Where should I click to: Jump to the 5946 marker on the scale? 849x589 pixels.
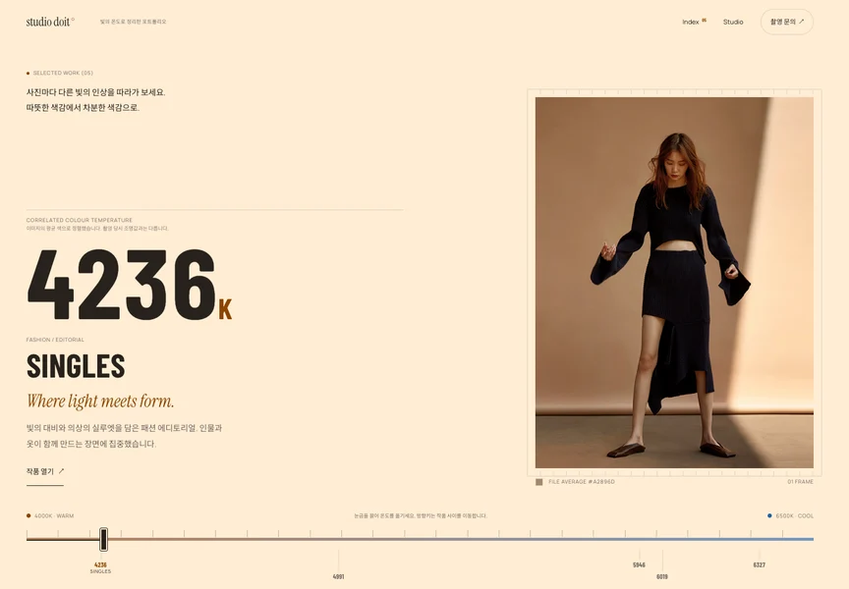point(639,564)
